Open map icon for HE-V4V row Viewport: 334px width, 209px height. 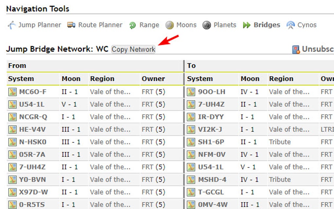point(12,130)
